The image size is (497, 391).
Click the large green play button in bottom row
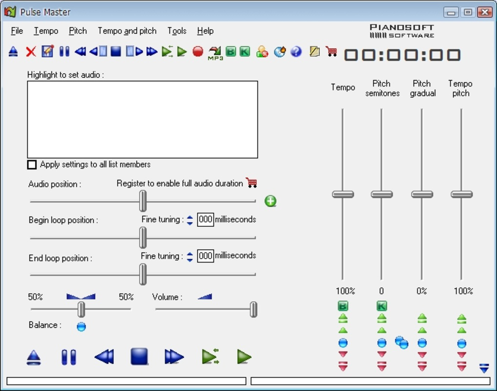244,357
